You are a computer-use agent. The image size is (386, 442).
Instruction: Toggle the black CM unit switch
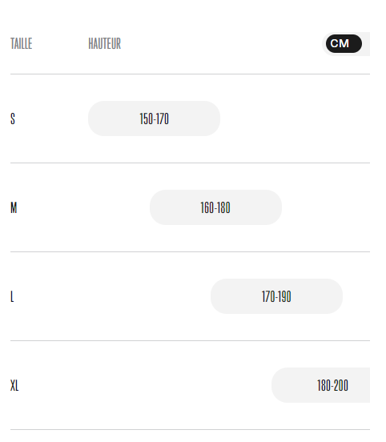[x=344, y=44]
